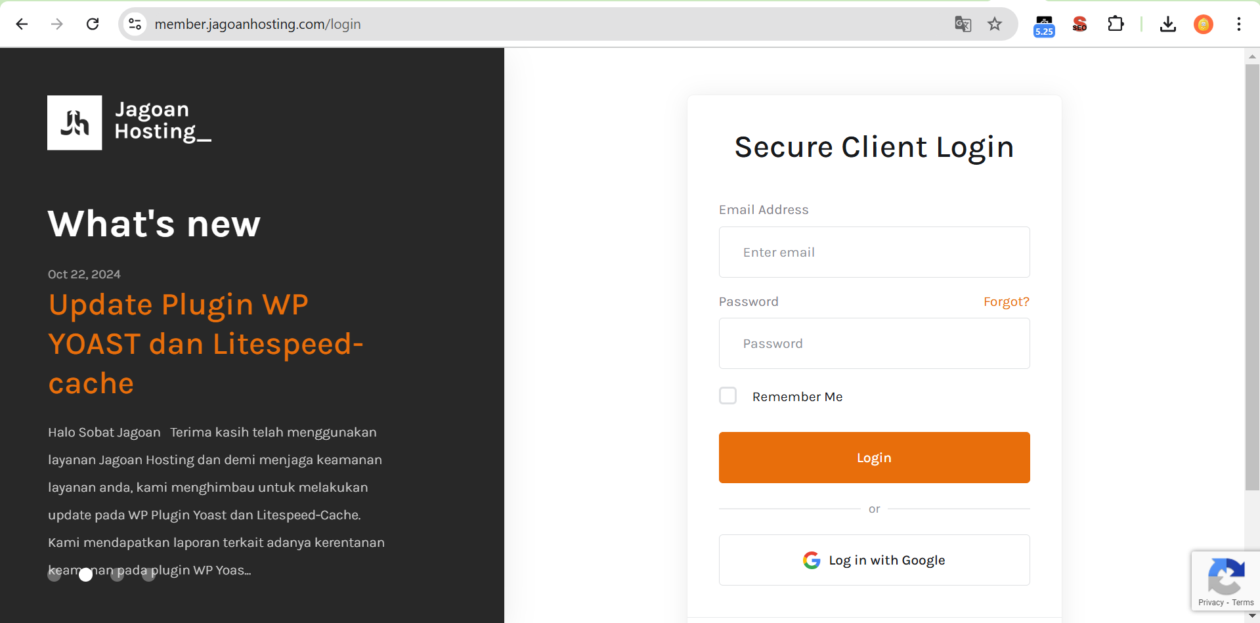Click the scrollbar down arrow
This screenshot has width=1260, height=623.
pos(1251,614)
